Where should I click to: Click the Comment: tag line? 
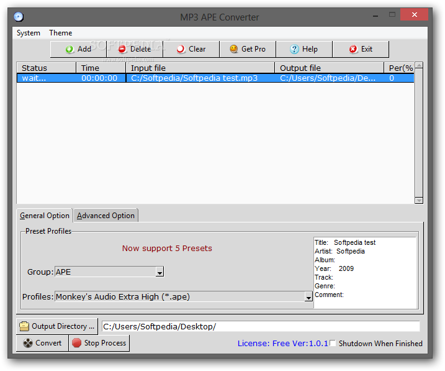[x=329, y=295]
